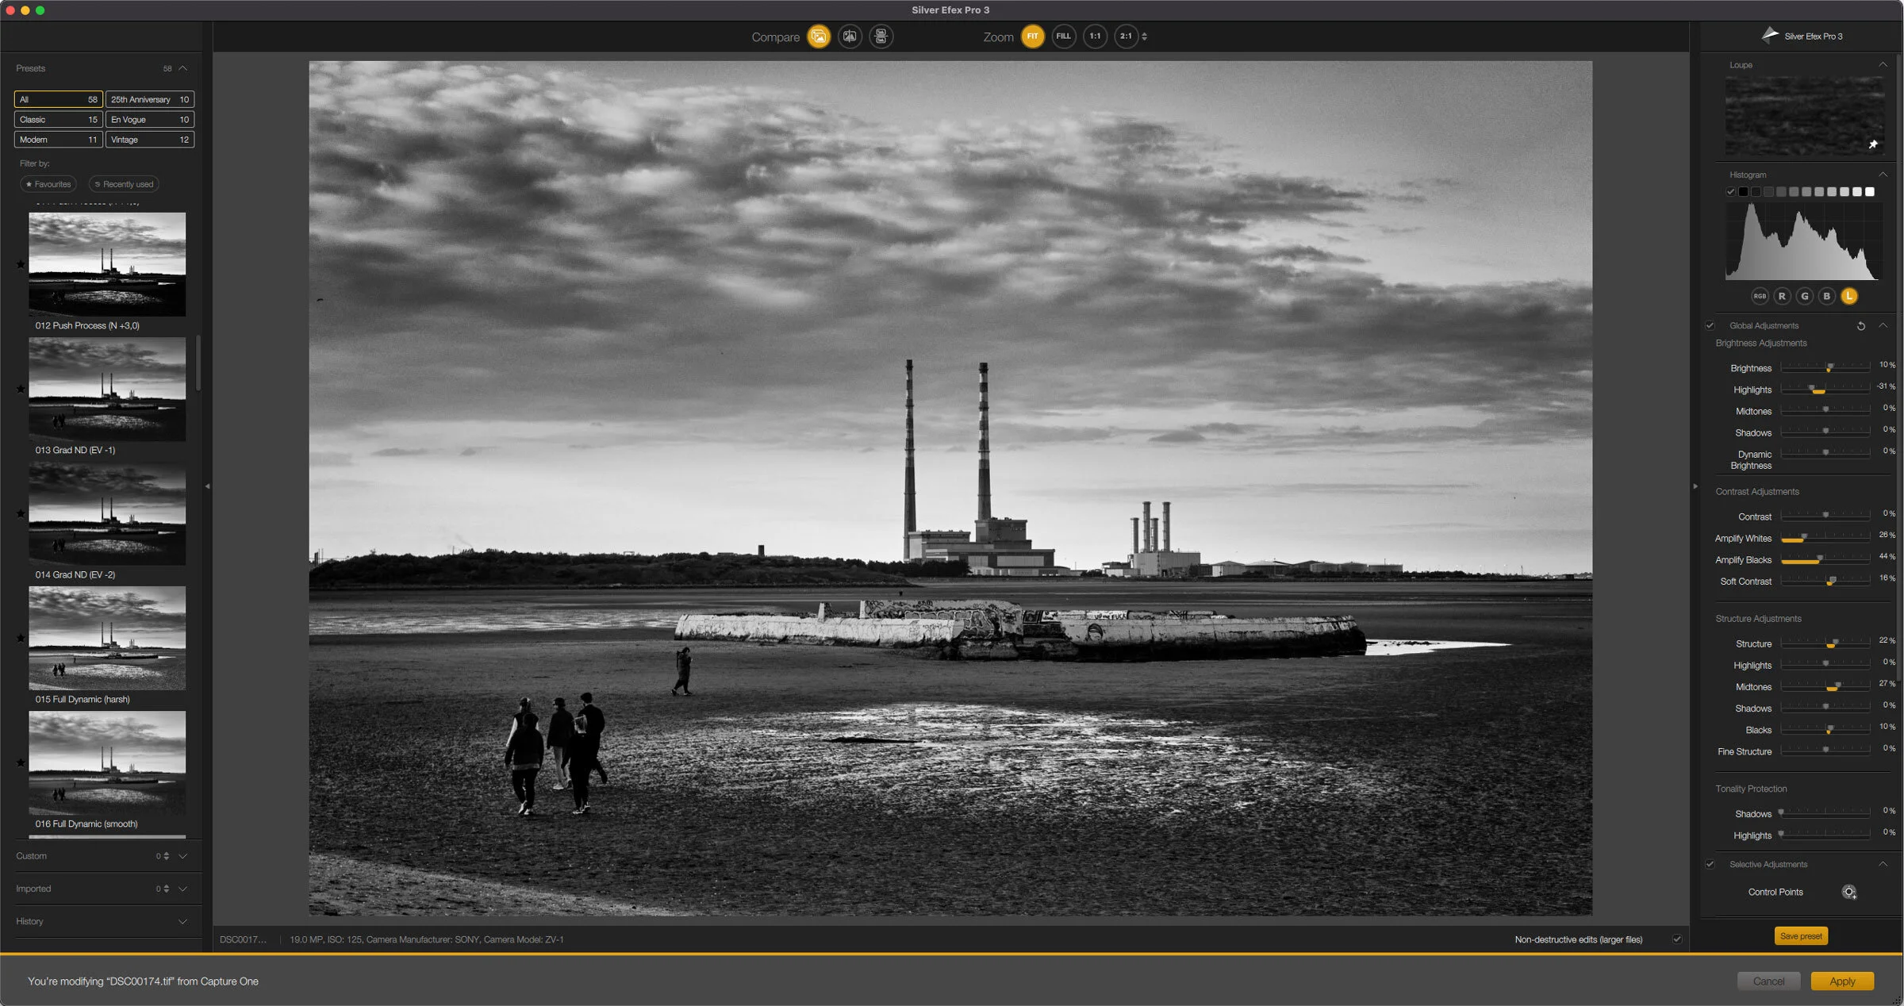Click the Apply button
1904x1006 pixels.
[1842, 981]
